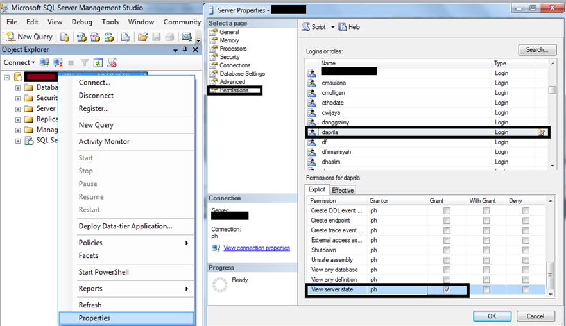Click the Stop square icon in Object Explorer

pos(71,63)
